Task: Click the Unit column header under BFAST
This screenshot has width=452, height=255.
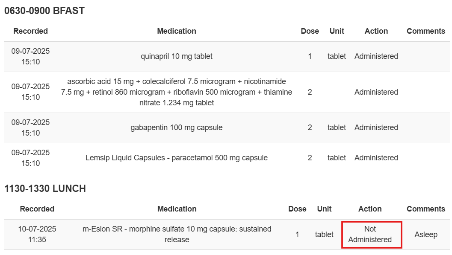Action: point(337,31)
